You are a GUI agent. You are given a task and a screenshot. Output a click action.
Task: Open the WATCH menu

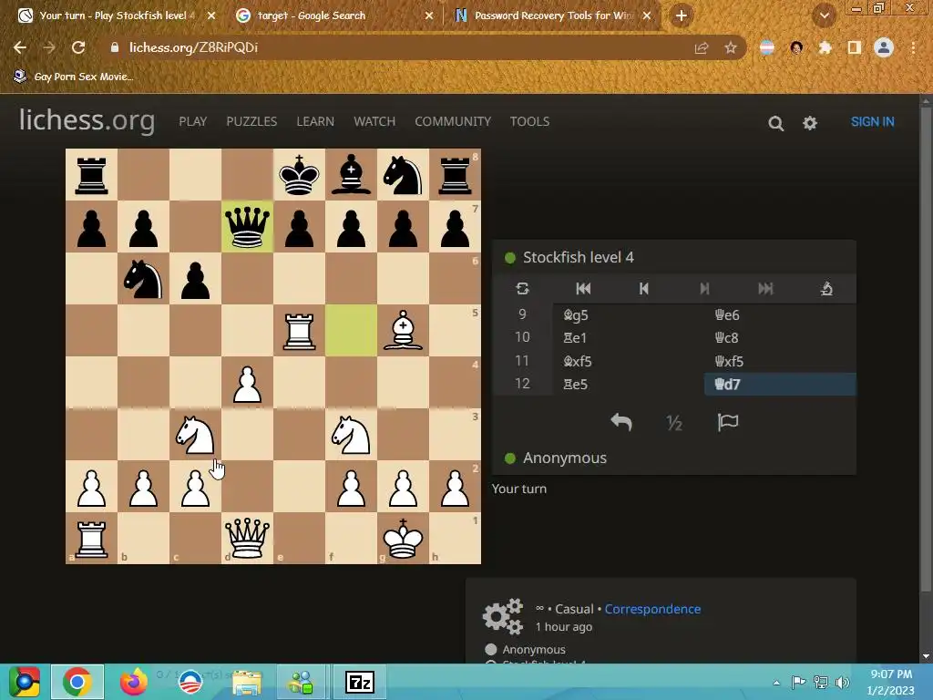pos(374,121)
